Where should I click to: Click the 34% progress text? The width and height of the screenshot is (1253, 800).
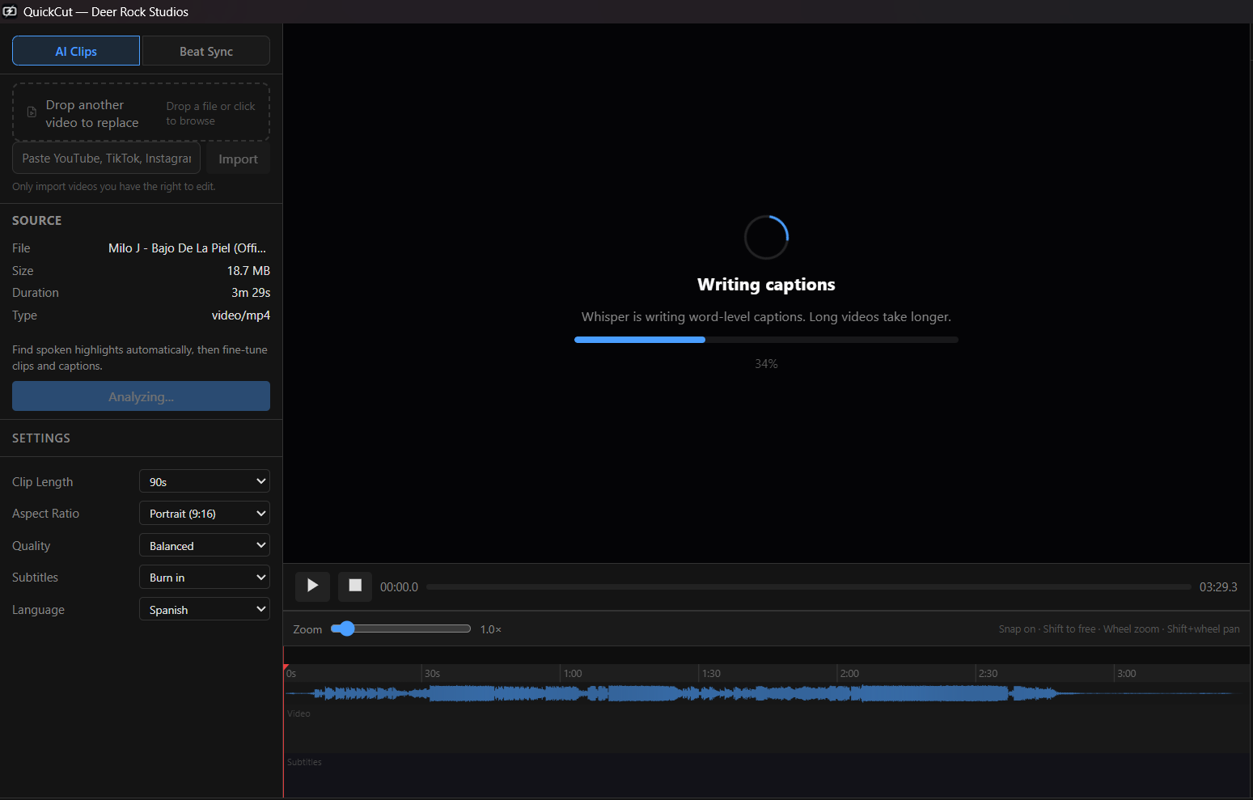[x=766, y=364]
